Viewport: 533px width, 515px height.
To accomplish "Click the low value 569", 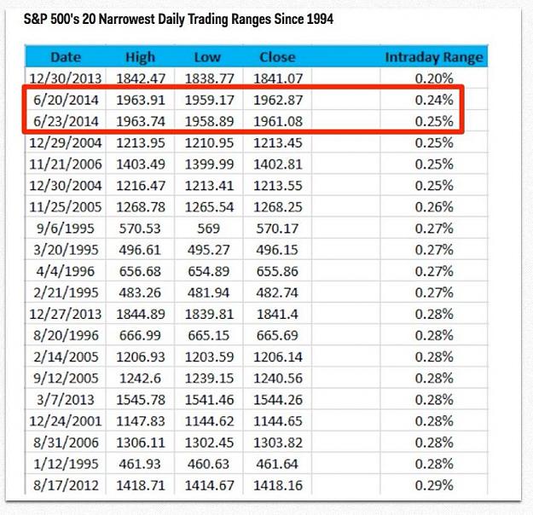I will pyautogui.click(x=209, y=229).
